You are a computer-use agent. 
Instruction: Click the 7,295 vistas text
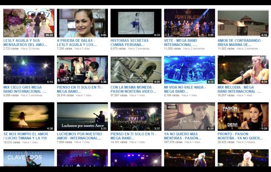[x=65, y=49]
